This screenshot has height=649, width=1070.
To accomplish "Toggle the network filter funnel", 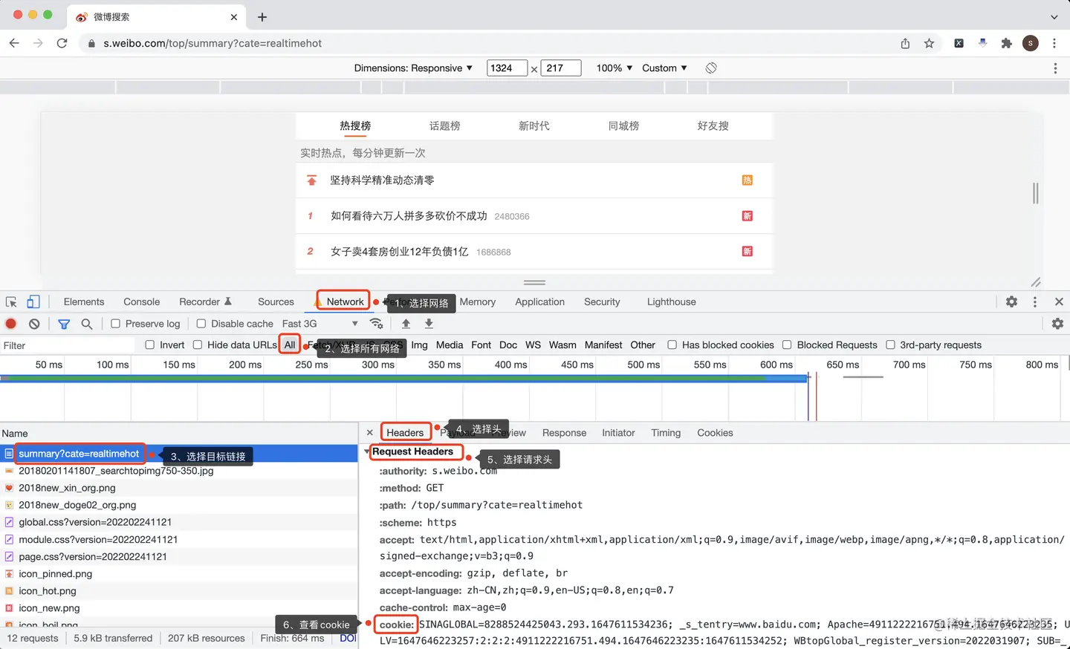I will (x=64, y=324).
